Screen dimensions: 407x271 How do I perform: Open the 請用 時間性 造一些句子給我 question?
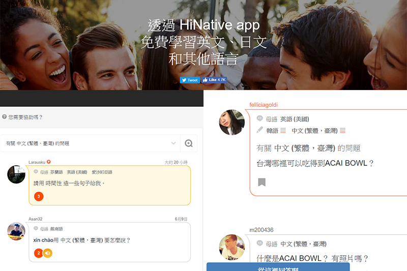(69, 184)
